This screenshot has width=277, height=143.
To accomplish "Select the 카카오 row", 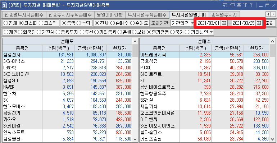I will (x=67, y=120).
